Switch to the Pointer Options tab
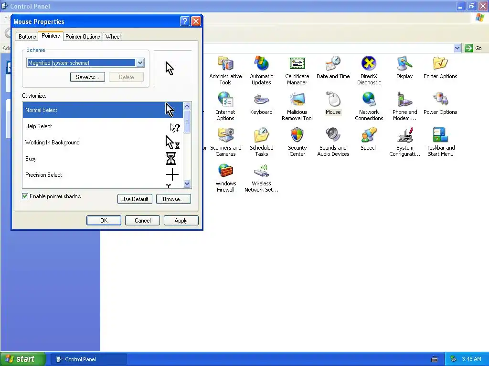The image size is (489, 366). [83, 36]
